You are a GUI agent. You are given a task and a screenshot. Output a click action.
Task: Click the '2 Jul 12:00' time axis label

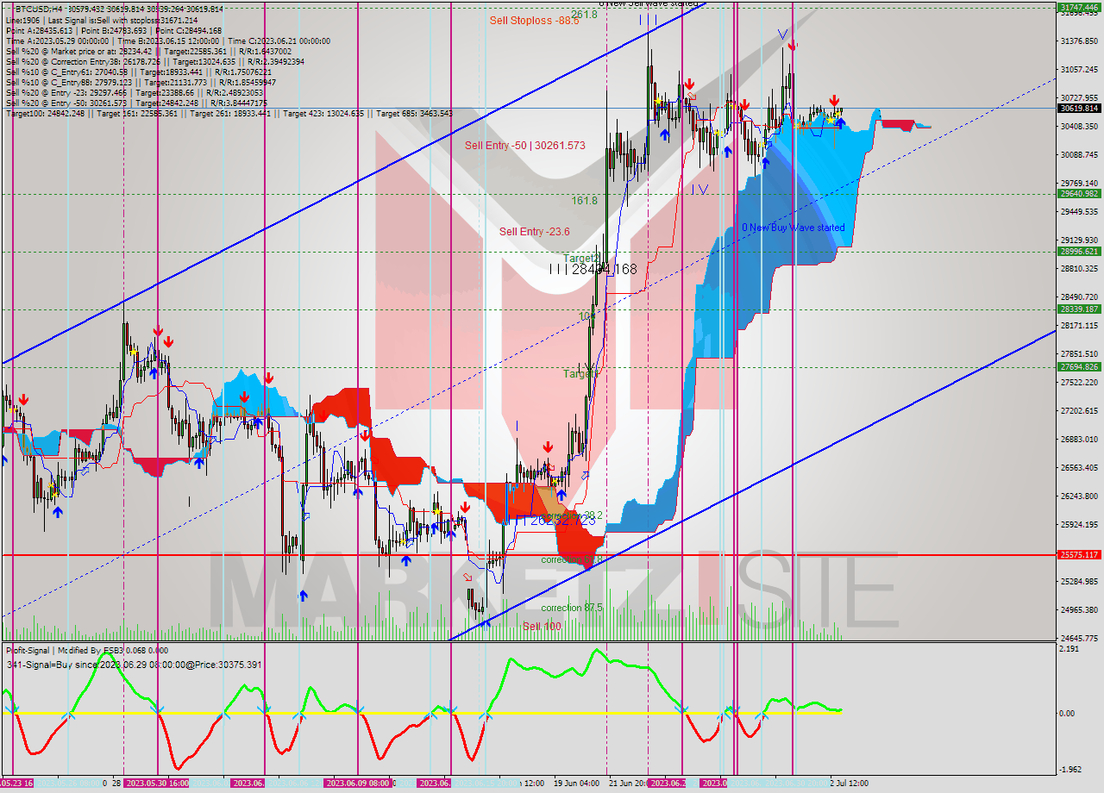coord(848,784)
